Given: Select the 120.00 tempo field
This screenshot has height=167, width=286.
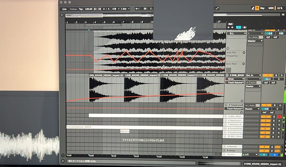Looking at the screenshot, I should point(88,9).
